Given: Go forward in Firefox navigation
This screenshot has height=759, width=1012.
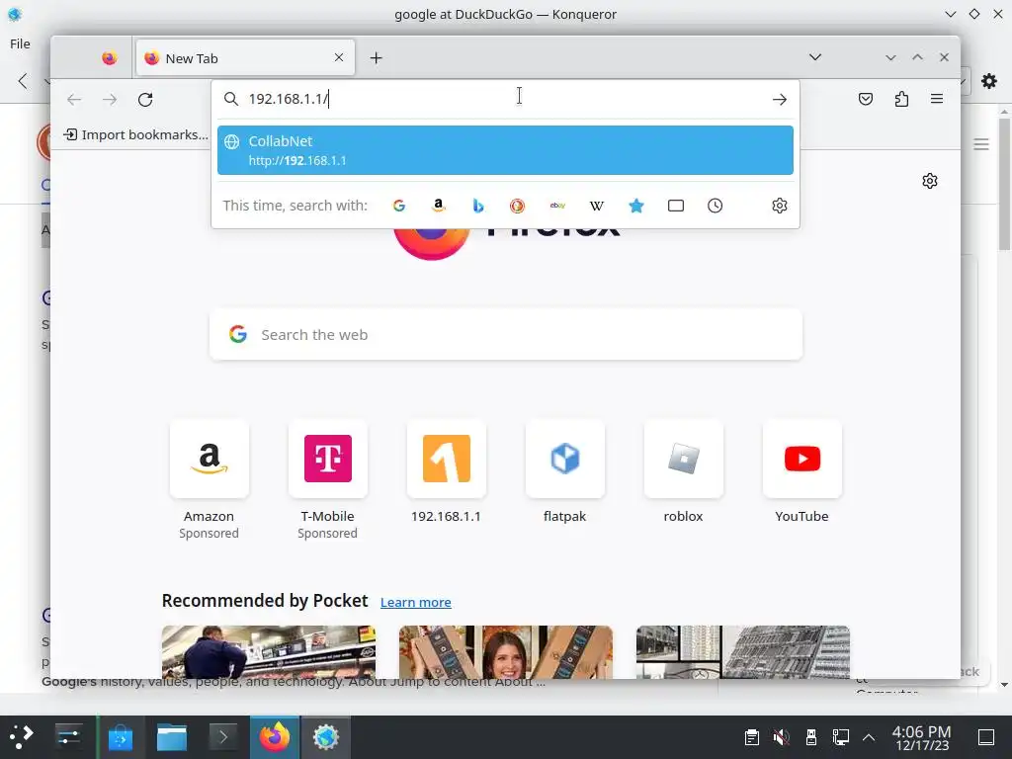Looking at the screenshot, I should click(x=110, y=100).
